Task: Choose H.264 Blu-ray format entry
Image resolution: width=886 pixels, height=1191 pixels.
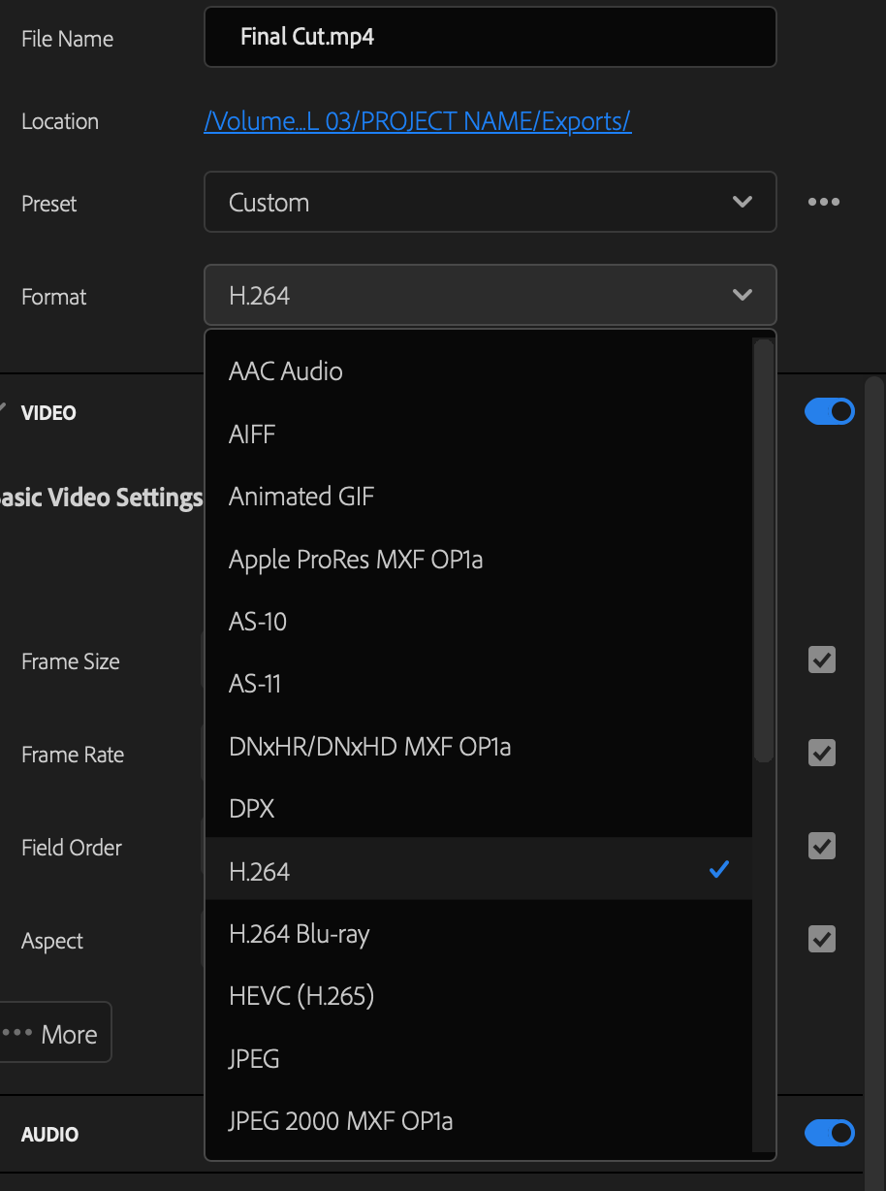Action: (300, 934)
